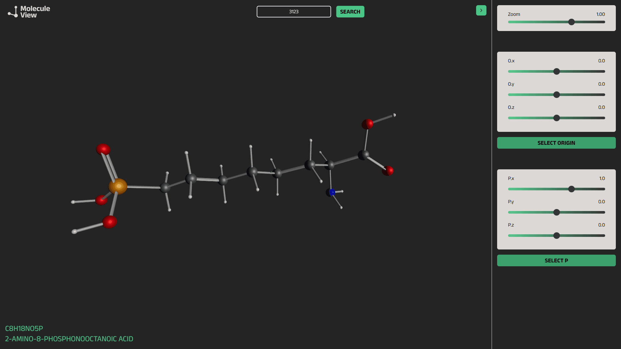Click the Molecule View logo icon
621x349 pixels.
(x=13, y=12)
